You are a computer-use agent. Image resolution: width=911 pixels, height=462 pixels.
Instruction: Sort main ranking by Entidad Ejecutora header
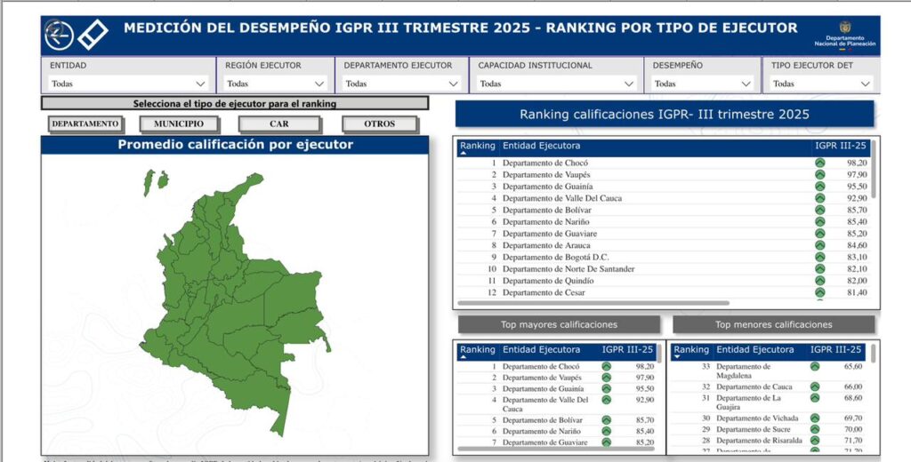click(541, 145)
